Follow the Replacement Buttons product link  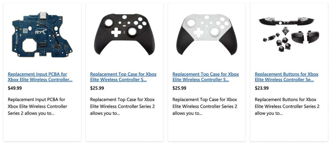point(287,77)
